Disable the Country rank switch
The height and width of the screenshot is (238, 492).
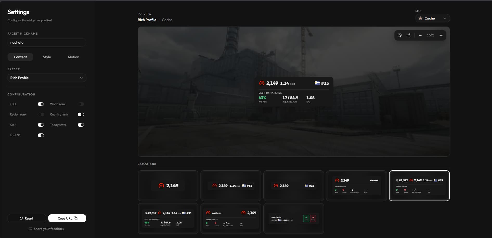coord(81,114)
